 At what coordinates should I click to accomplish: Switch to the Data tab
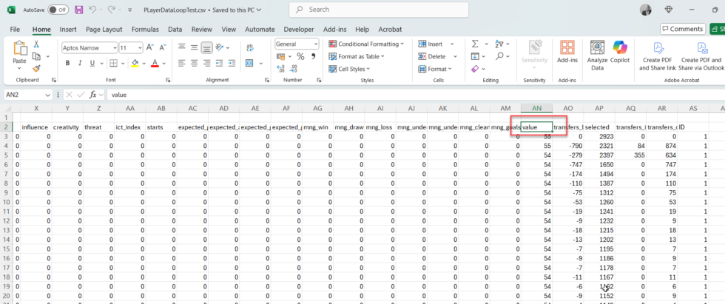click(175, 29)
